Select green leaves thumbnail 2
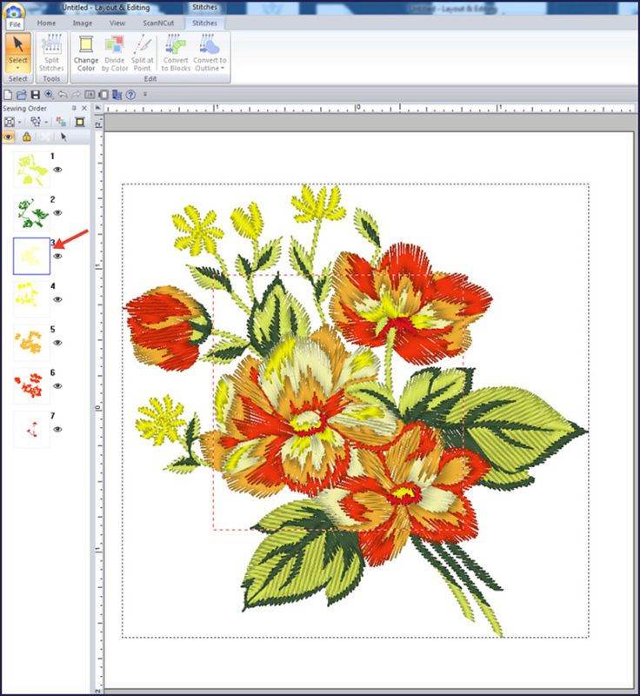 (31, 212)
